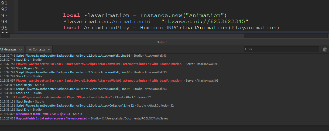329x131 pixels.
Task: Open the LocalPlayer not valid member error
Action: tap(64, 97)
